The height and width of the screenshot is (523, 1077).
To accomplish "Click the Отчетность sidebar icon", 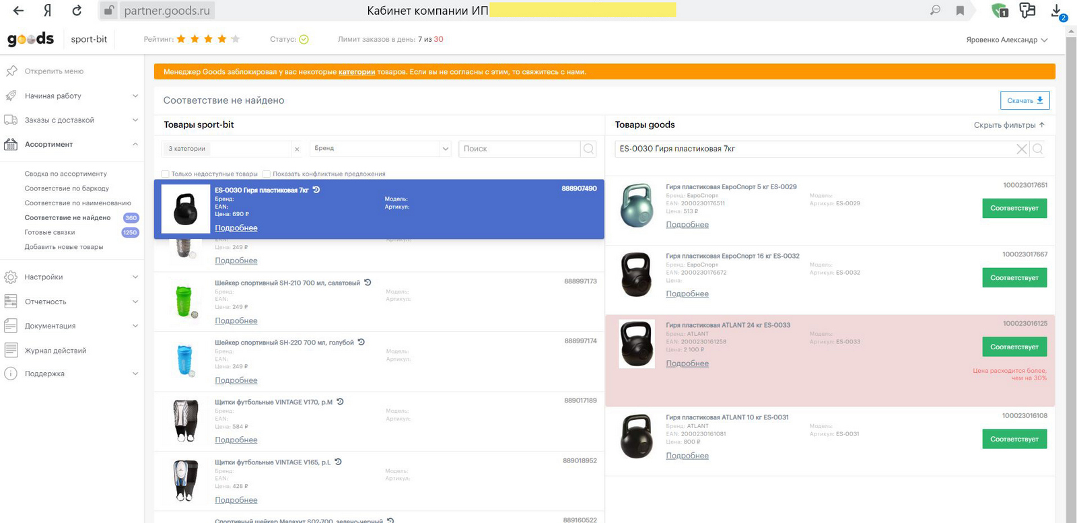I will (11, 302).
